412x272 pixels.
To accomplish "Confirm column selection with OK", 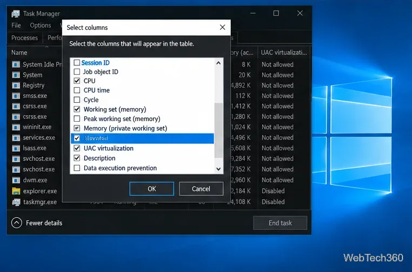I will pos(151,189).
